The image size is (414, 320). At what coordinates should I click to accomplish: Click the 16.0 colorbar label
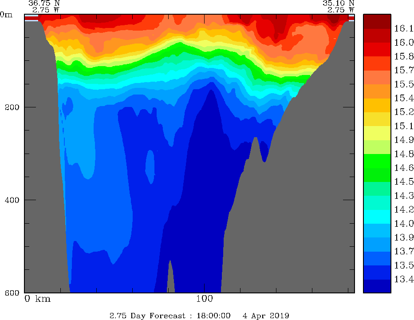(x=404, y=43)
